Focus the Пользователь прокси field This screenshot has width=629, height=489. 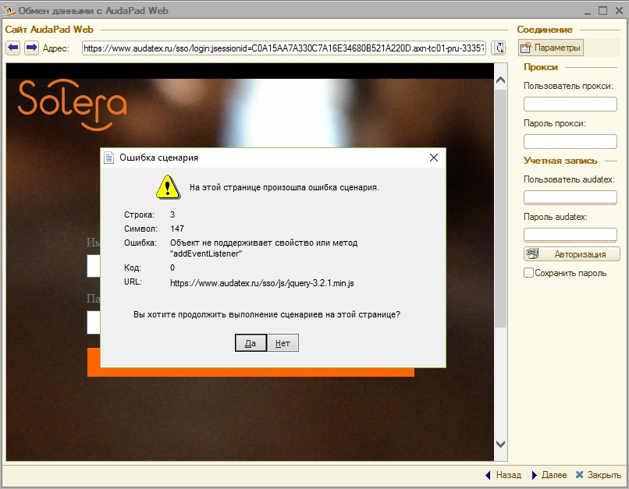click(x=570, y=105)
